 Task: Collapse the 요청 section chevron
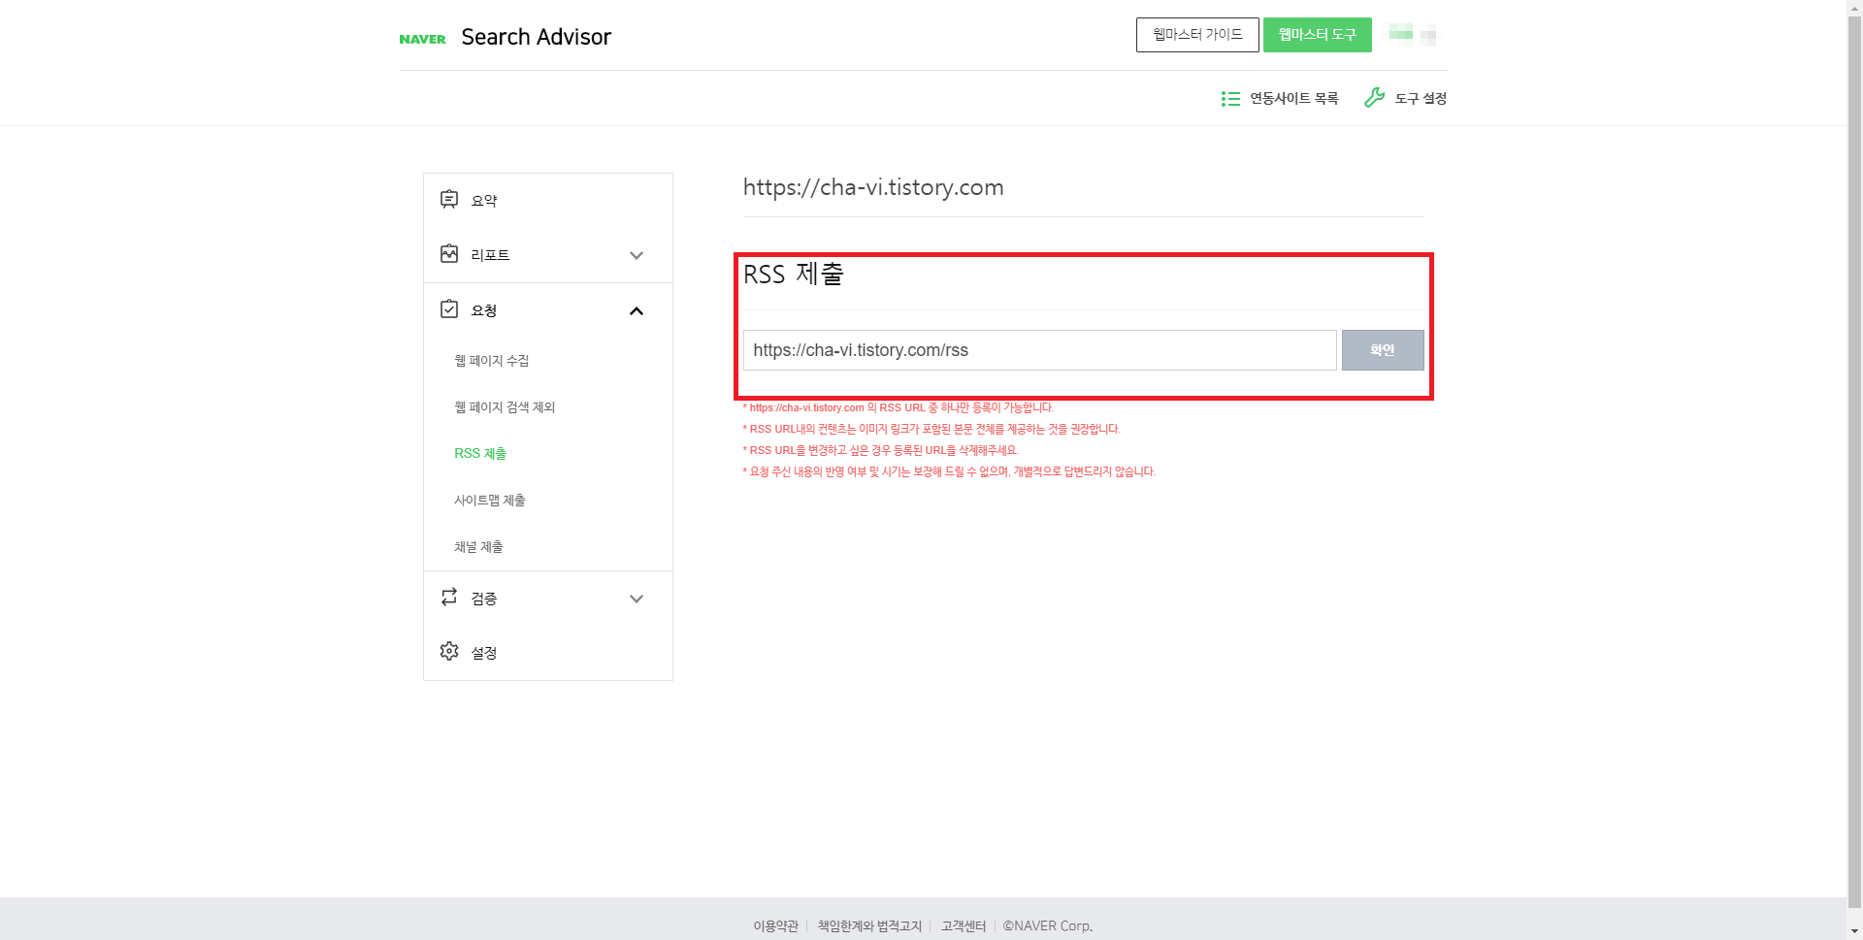click(x=637, y=310)
